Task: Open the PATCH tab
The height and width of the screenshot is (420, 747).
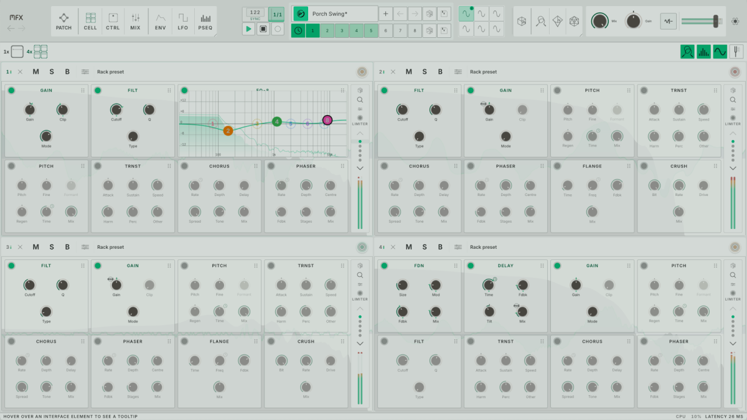Action: point(63,21)
